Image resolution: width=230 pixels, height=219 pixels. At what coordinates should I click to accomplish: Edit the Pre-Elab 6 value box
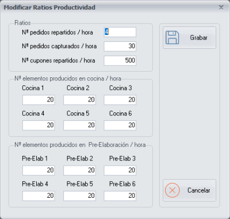120,196
